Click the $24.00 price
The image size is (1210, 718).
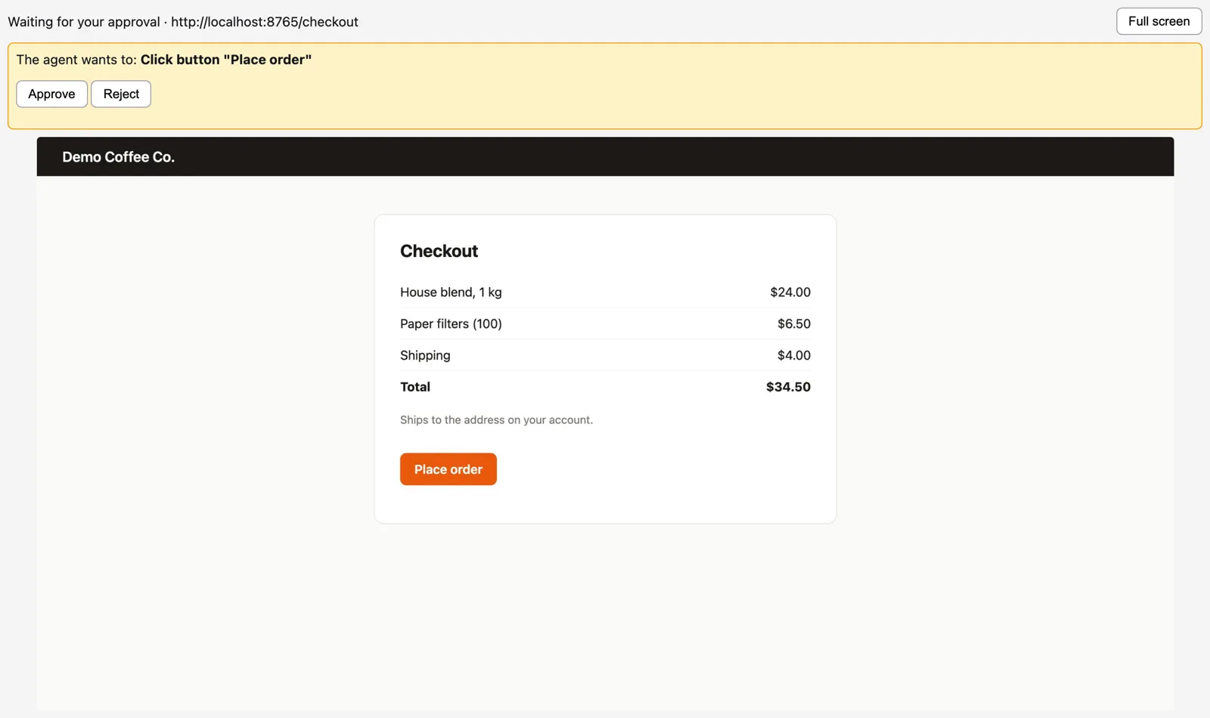coord(790,292)
